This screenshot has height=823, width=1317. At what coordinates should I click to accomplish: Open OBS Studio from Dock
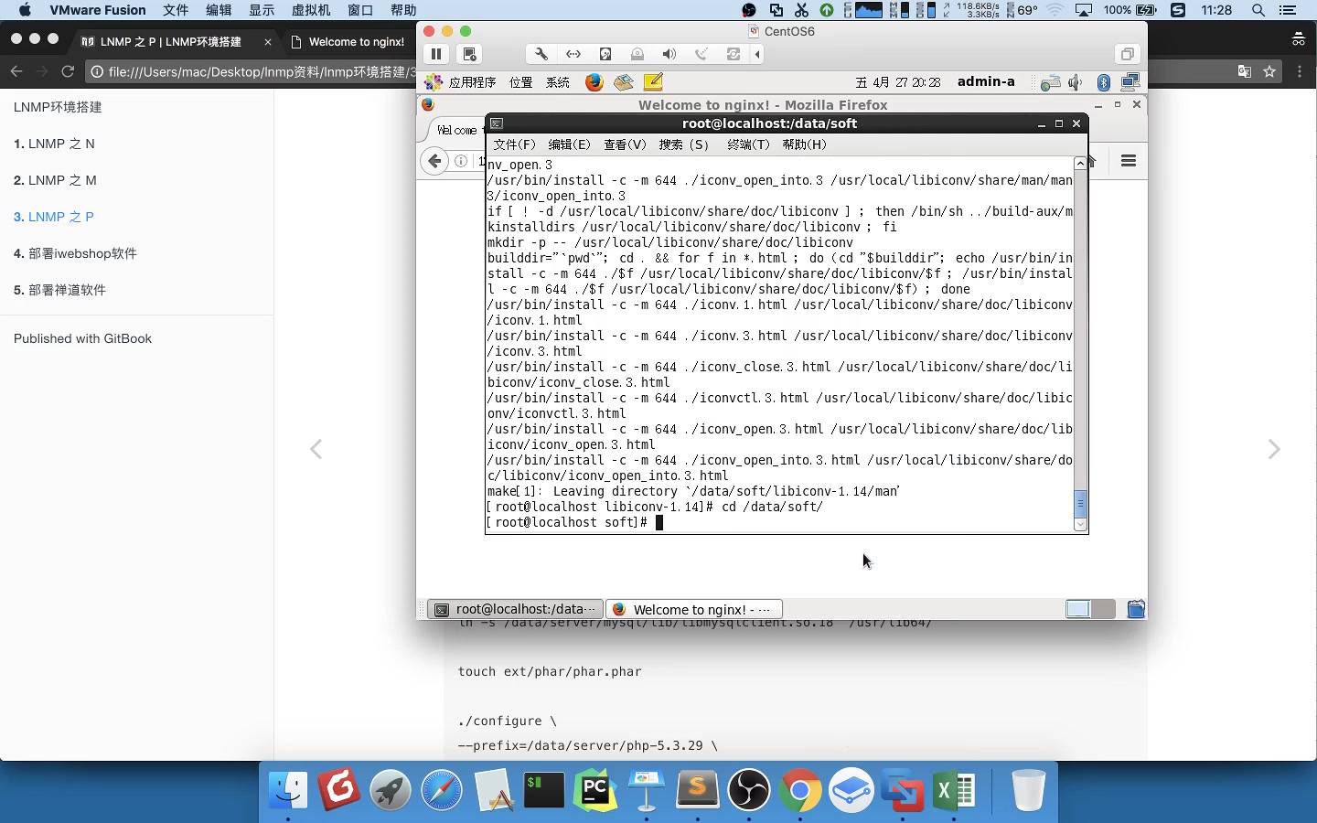pos(749,790)
